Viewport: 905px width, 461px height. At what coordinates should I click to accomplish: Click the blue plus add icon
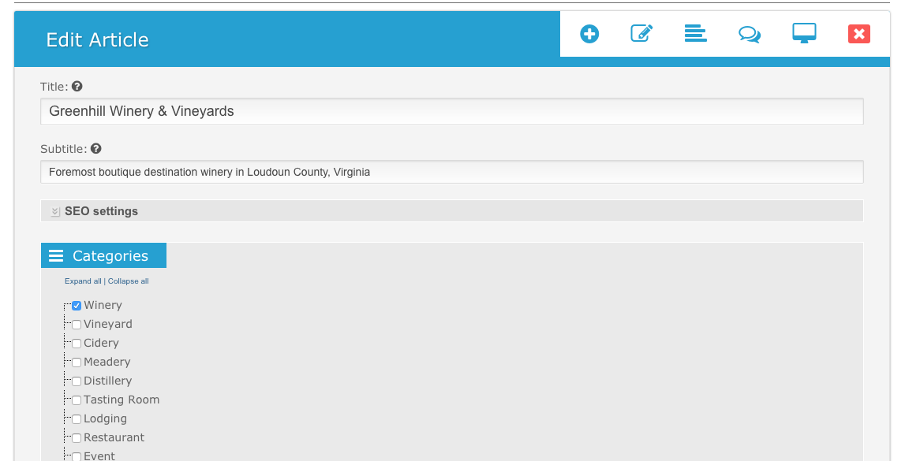point(589,34)
